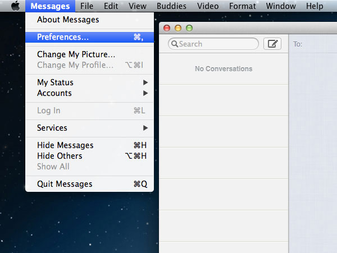Open the Video menu
Viewport: 337px width, 253px height.
click(208, 6)
